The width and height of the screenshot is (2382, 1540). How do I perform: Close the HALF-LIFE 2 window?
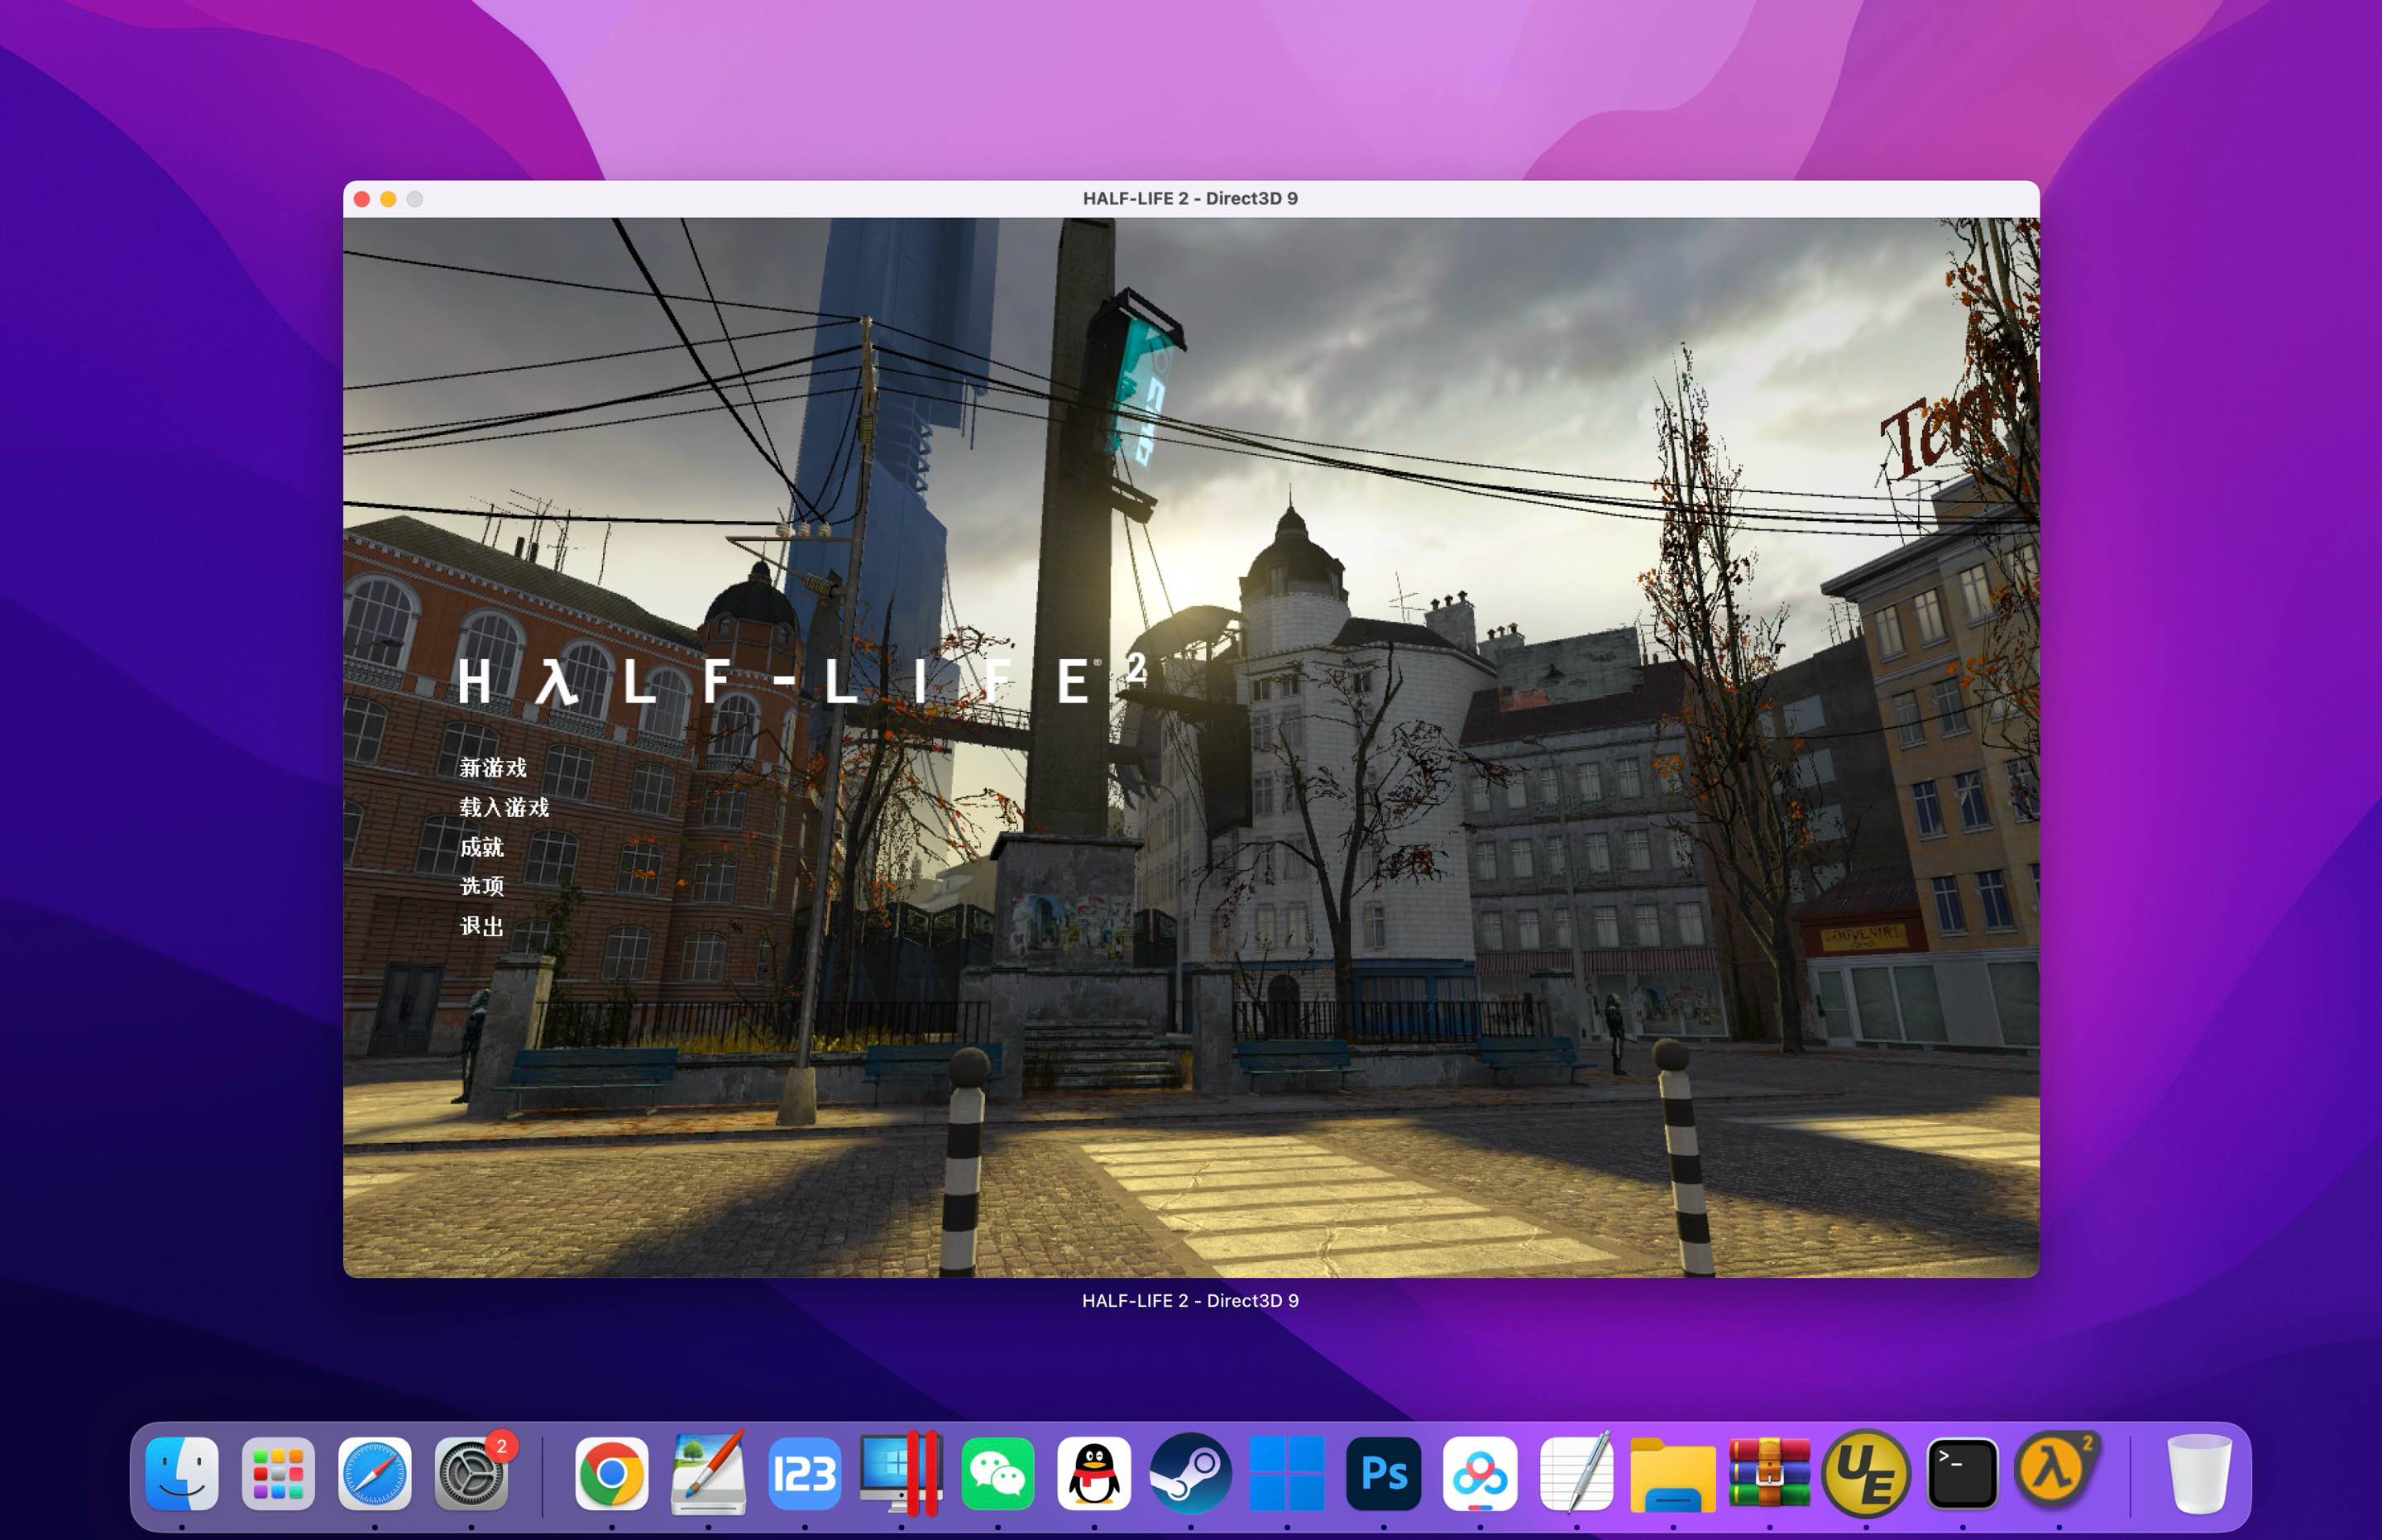362,199
